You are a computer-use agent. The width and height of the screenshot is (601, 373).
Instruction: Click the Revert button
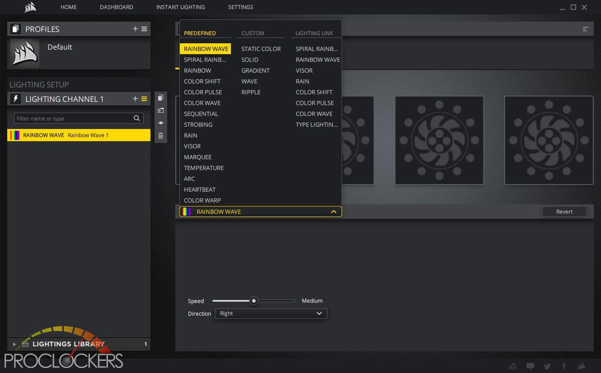click(564, 212)
